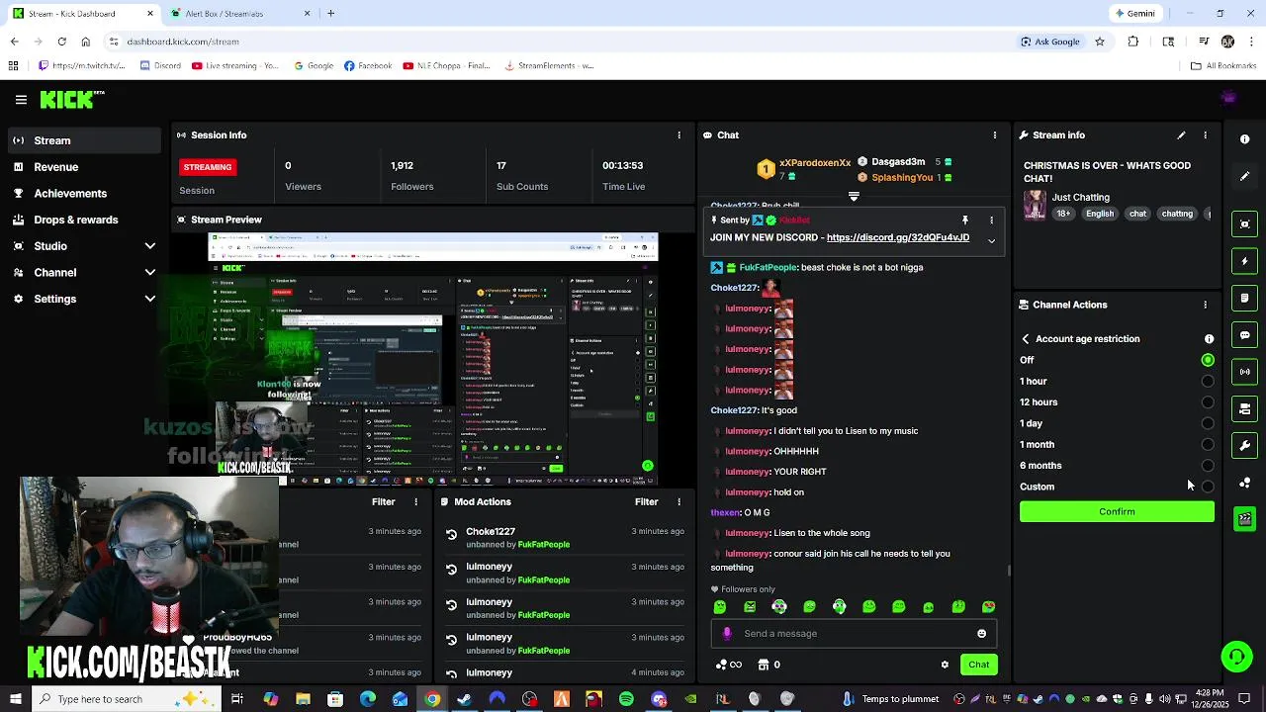
Task: Click the edit pencil in right sidebar
Action: coord(1244,176)
